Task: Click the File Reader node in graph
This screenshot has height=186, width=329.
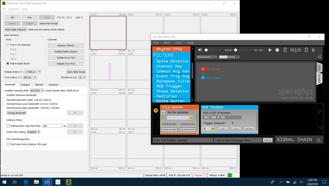Action: [203, 69]
